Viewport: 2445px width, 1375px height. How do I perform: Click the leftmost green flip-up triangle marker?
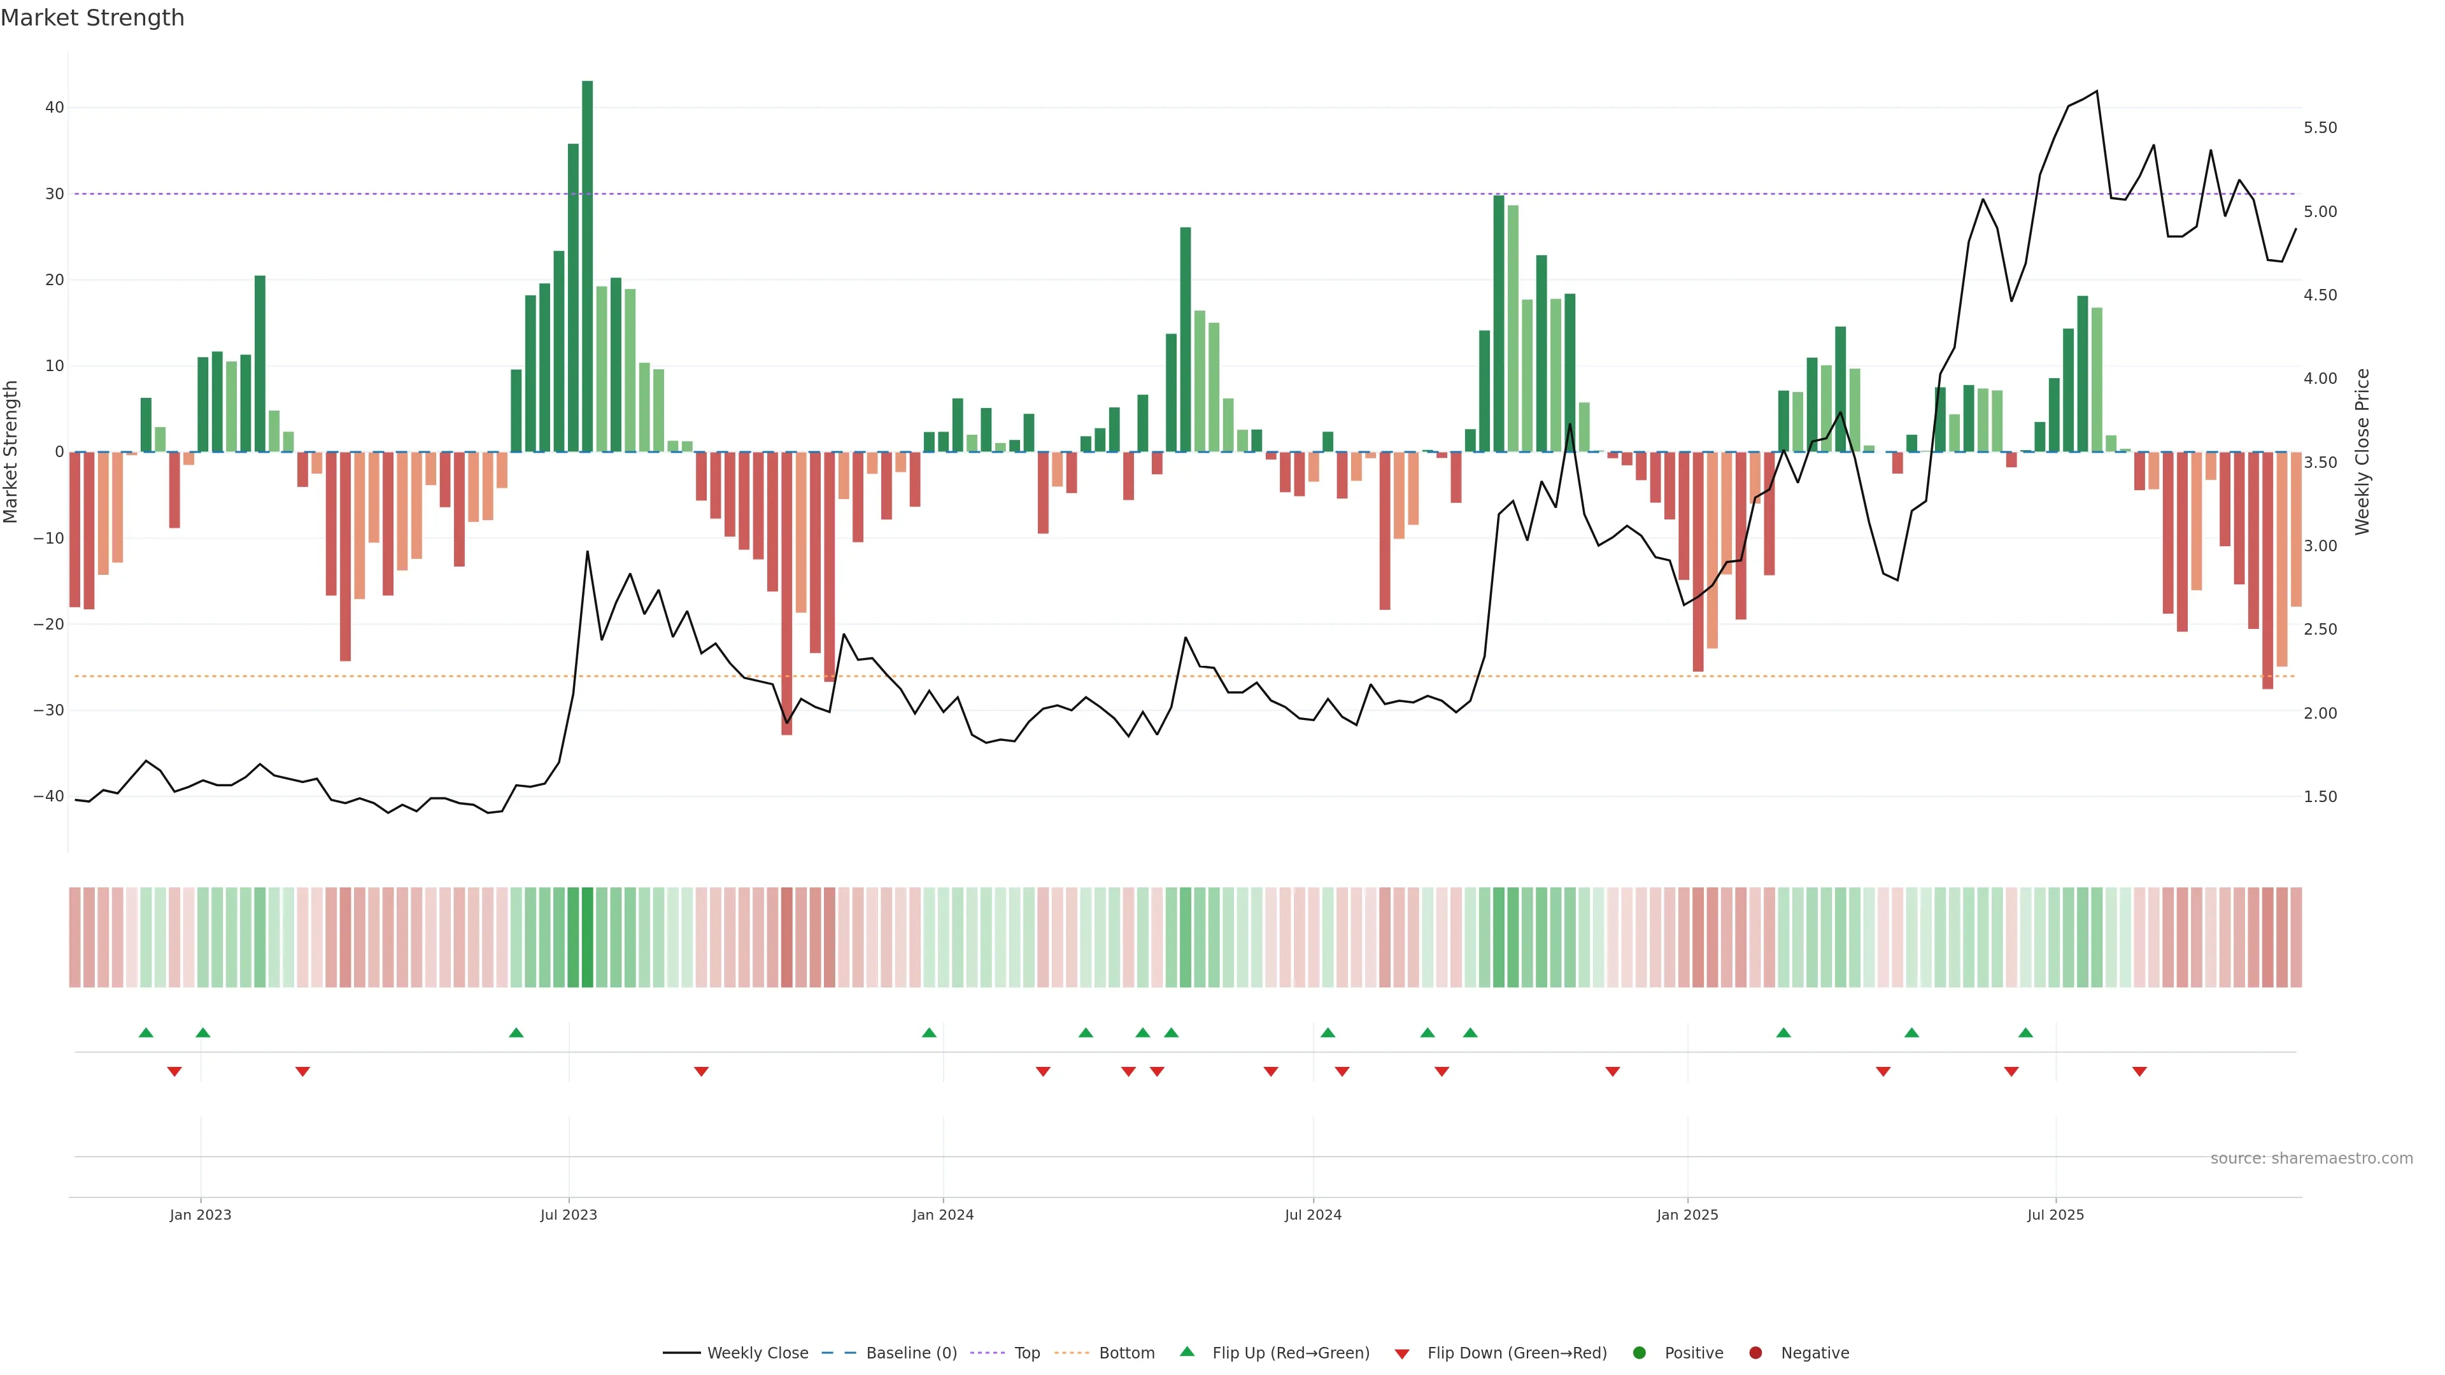click(x=145, y=1033)
